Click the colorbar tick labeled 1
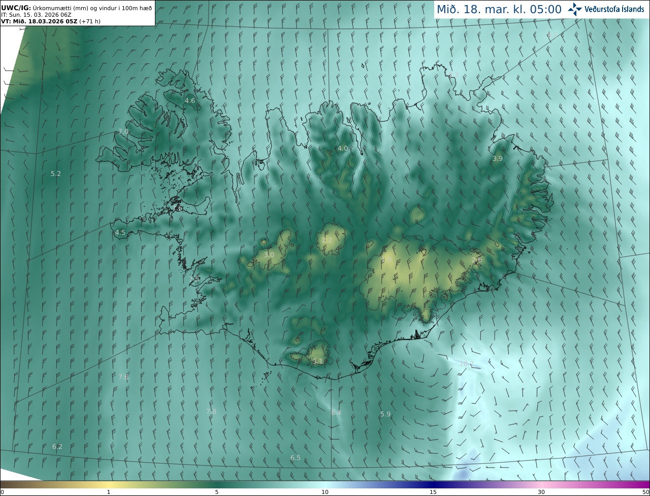 (109, 492)
